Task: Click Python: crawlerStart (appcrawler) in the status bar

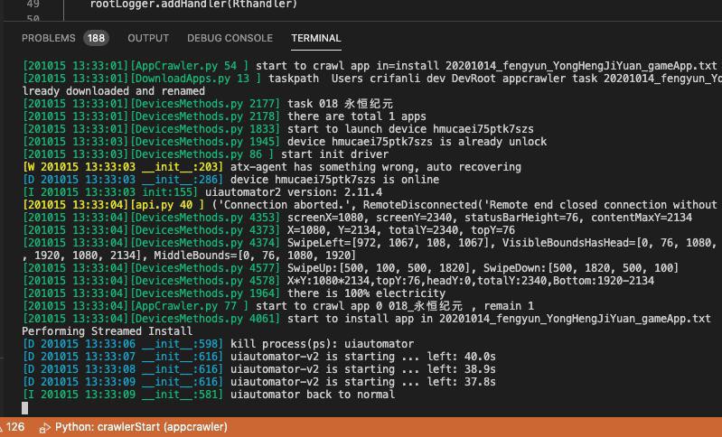Action: coord(141,427)
